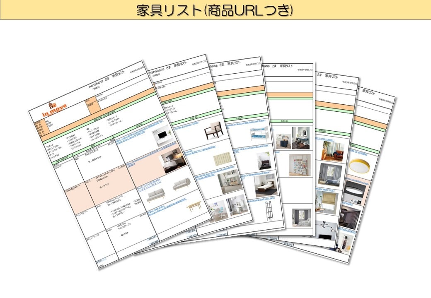Viewport: 431px width, 298px height.
Task: Click the rakuten URL beside white TV board
Action: coord(138,132)
